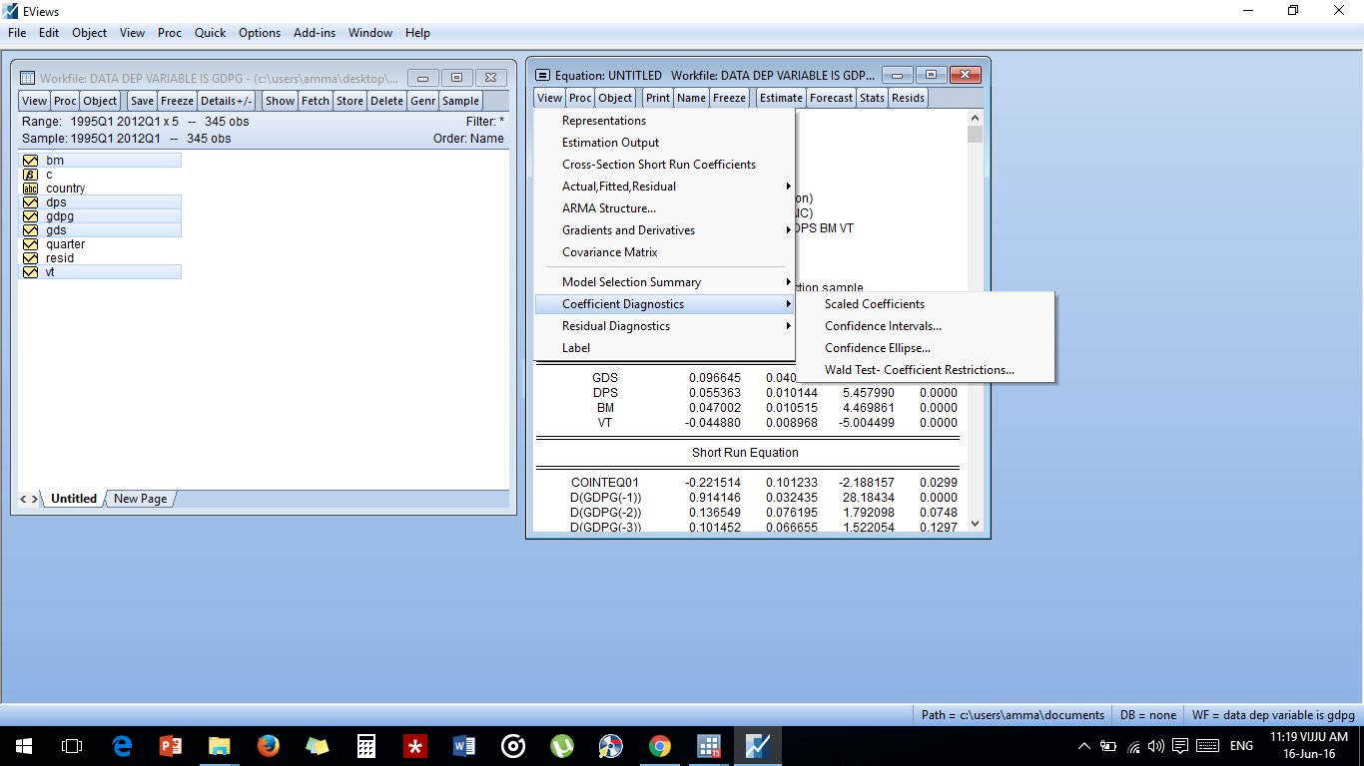The image size is (1364, 766).
Task: Click Fetch button in workfile toolbar
Action: click(316, 101)
